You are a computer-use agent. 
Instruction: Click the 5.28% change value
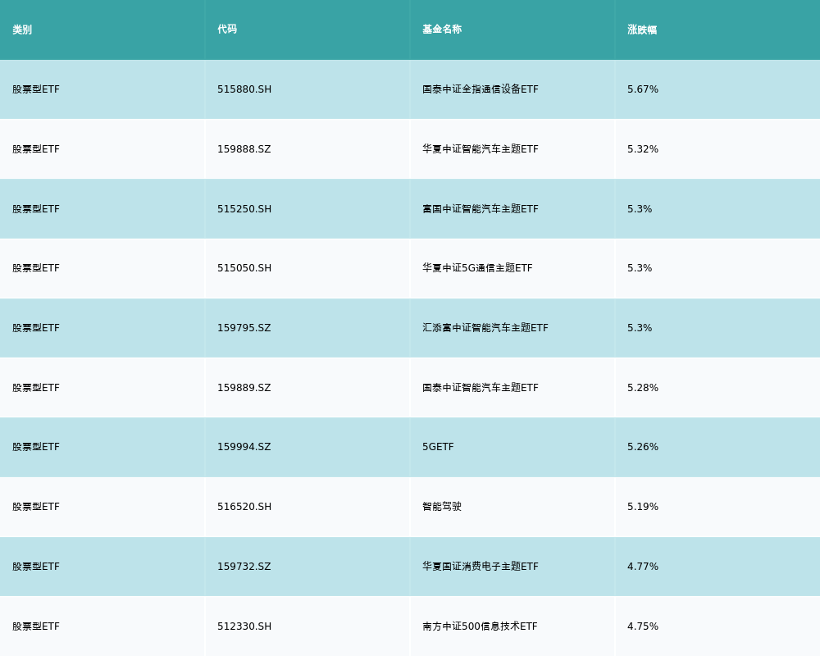[643, 388]
